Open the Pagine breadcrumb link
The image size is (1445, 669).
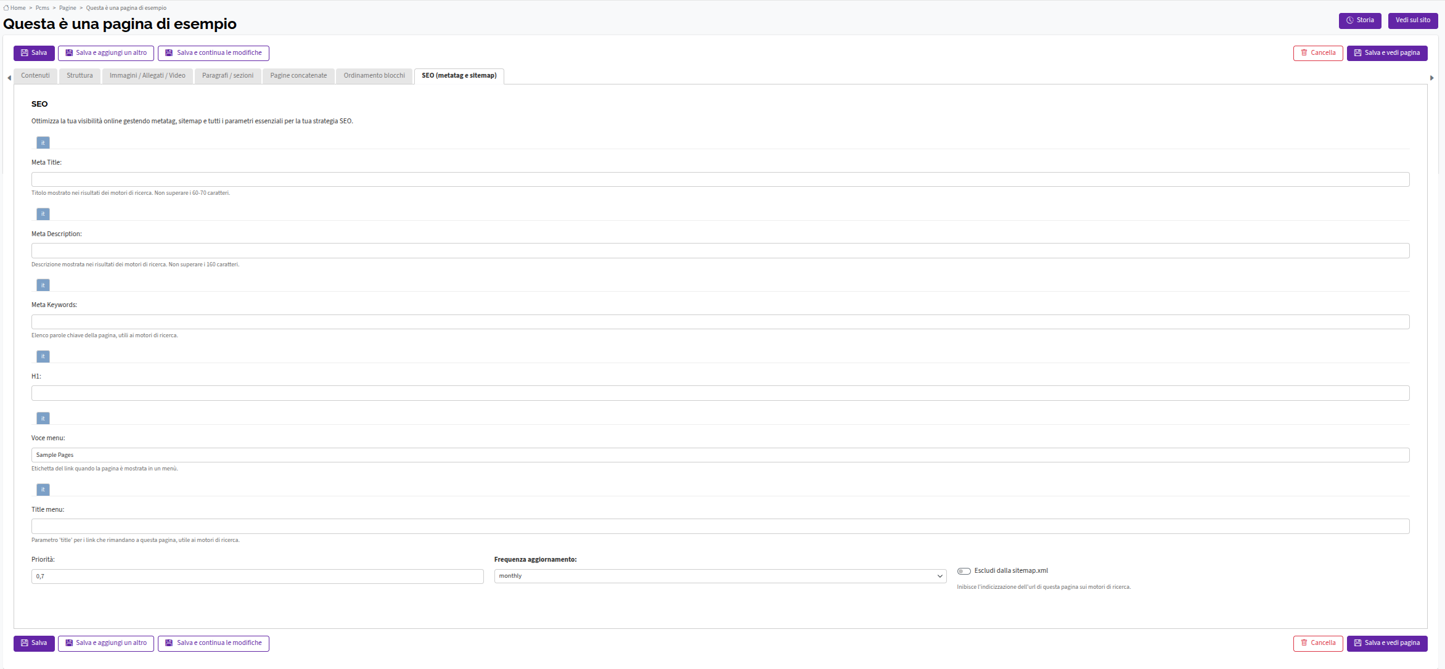(x=68, y=8)
